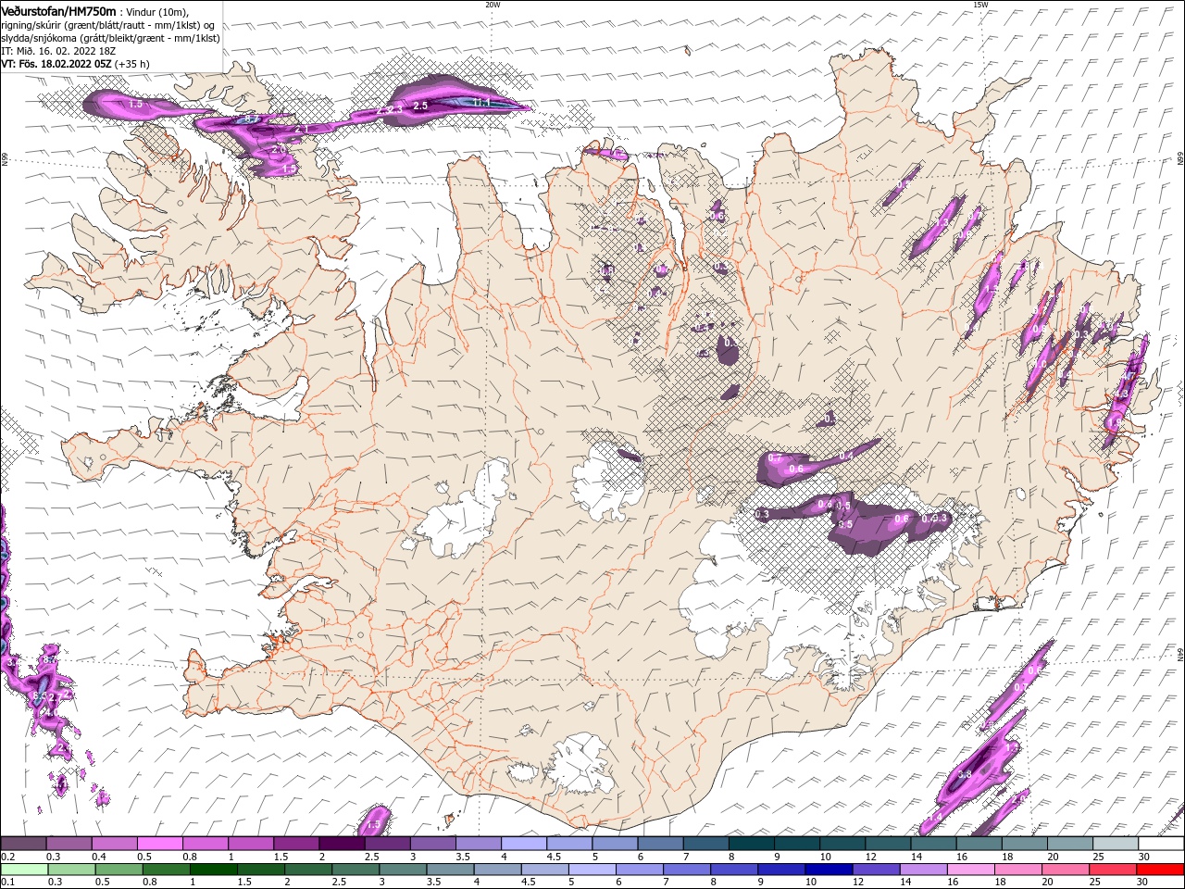
Task: Select dark purple snow swatch starting at 2
Action: (x=342, y=844)
